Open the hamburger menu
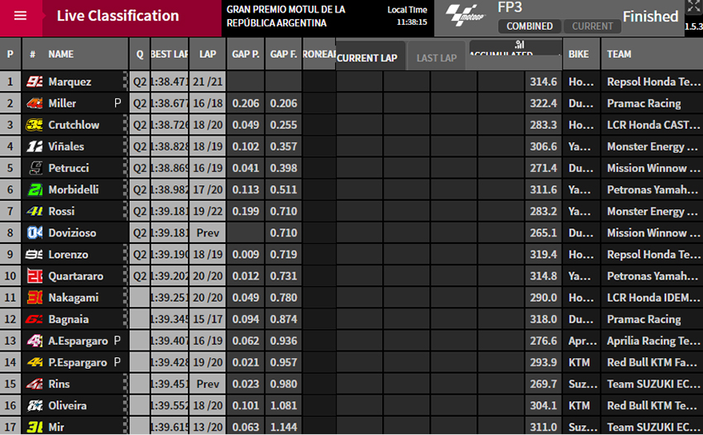Screen dimensions: 703x435 pos(21,17)
